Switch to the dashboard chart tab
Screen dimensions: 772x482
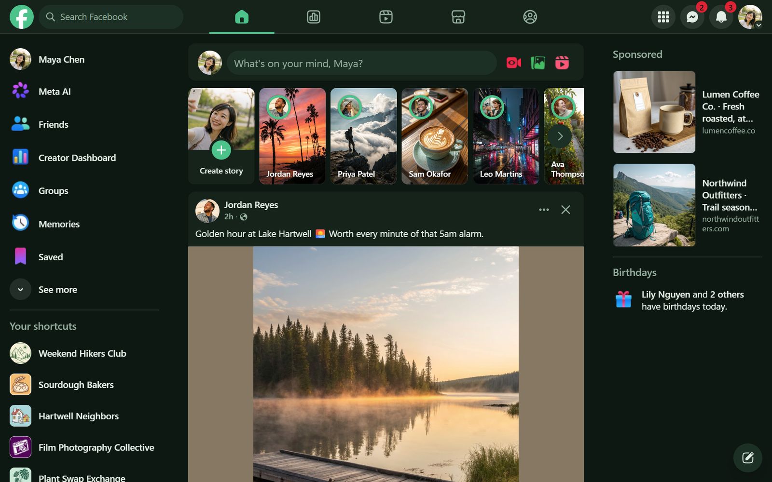[314, 17]
